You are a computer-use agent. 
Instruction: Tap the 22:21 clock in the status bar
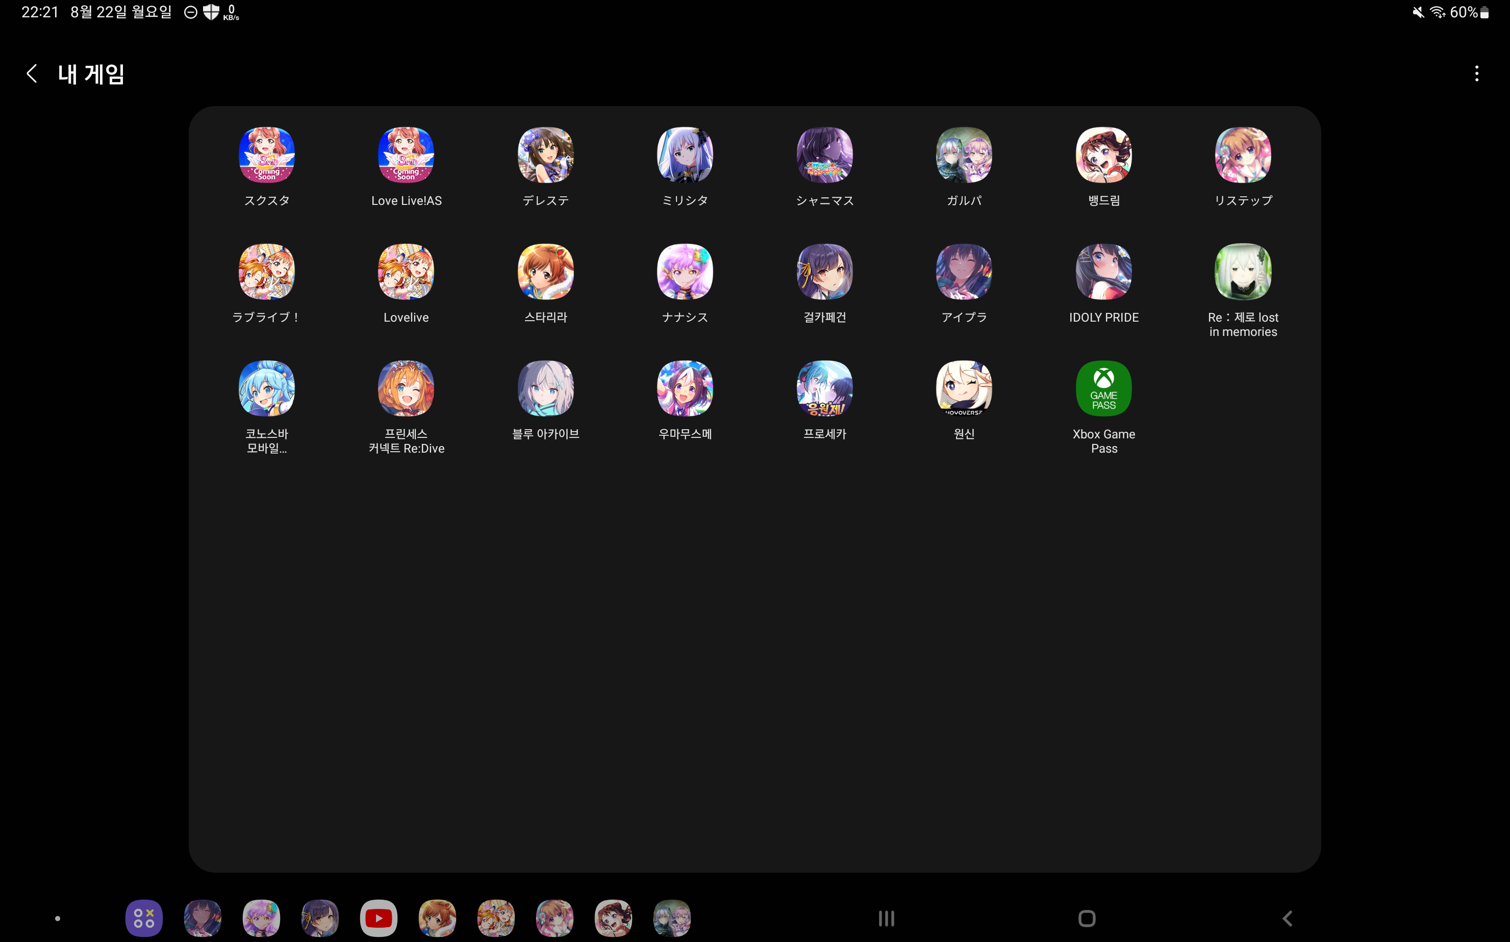(40, 12)
